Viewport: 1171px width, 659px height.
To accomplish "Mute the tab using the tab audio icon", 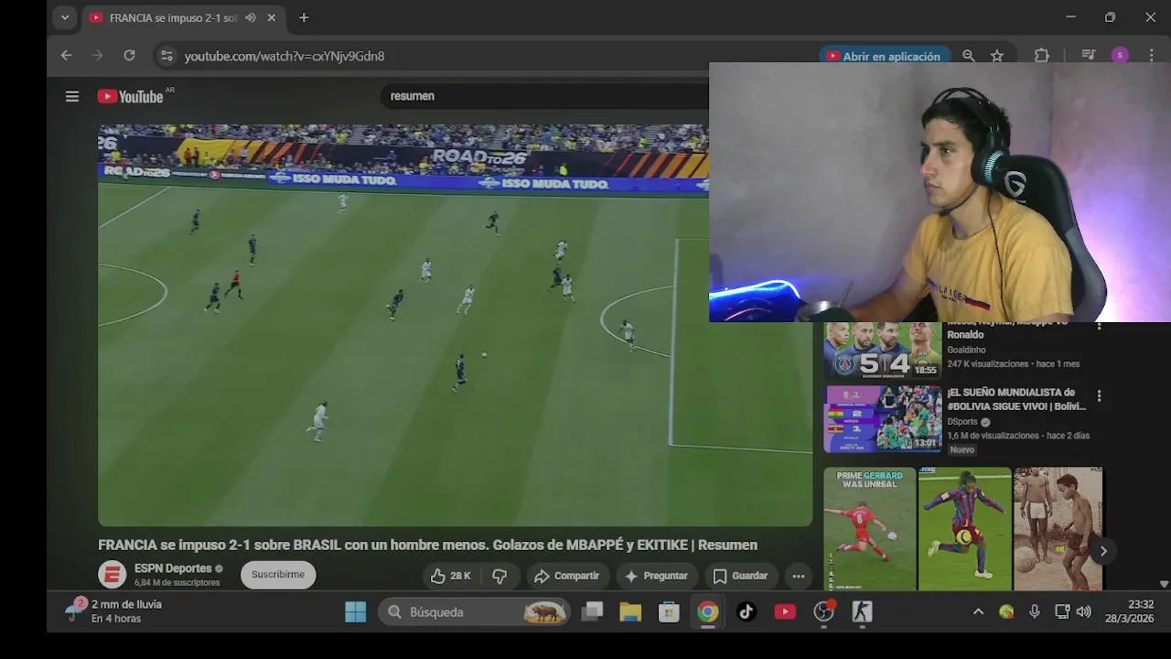I will tap(251, 17).
